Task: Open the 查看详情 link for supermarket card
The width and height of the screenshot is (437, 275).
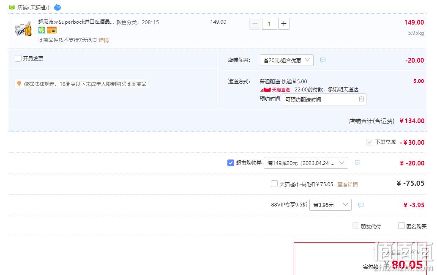Action: pos(347,184)
